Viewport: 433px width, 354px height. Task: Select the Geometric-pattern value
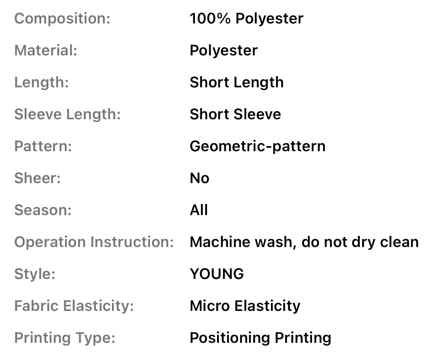click(257, 146)
